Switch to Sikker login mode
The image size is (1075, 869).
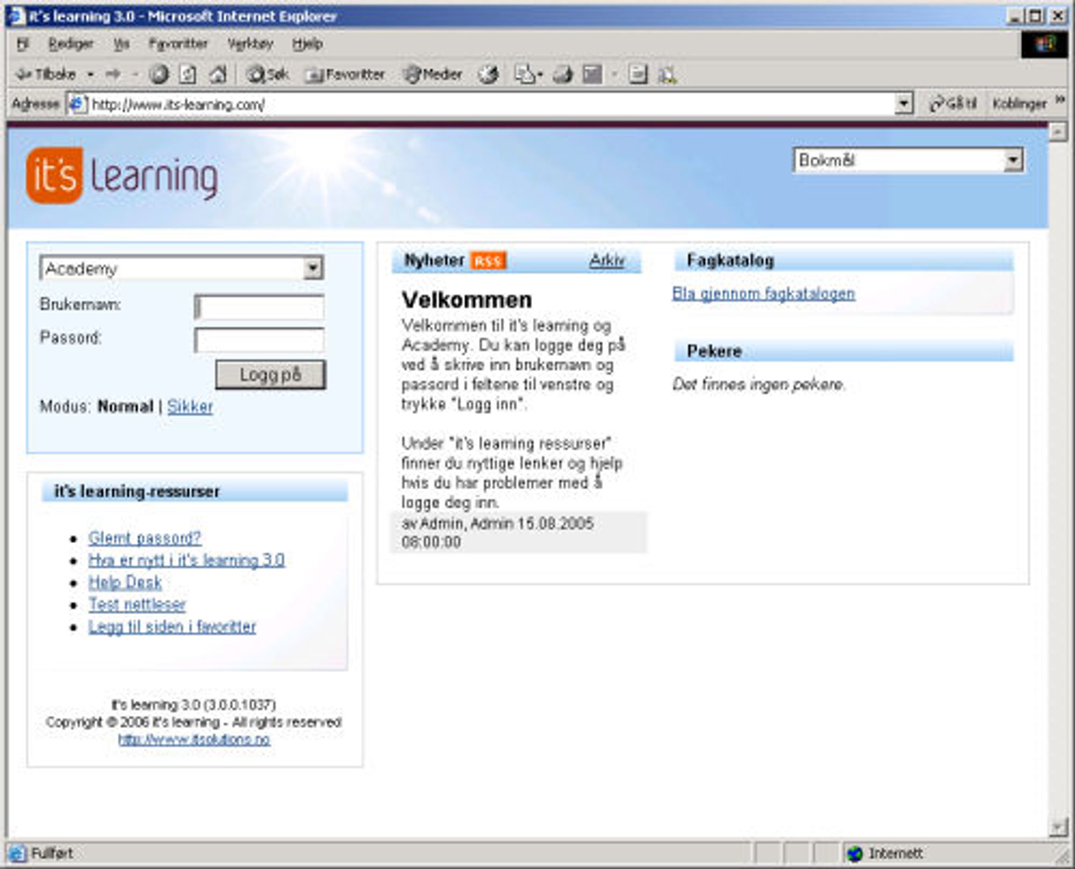tap(190, 407)
